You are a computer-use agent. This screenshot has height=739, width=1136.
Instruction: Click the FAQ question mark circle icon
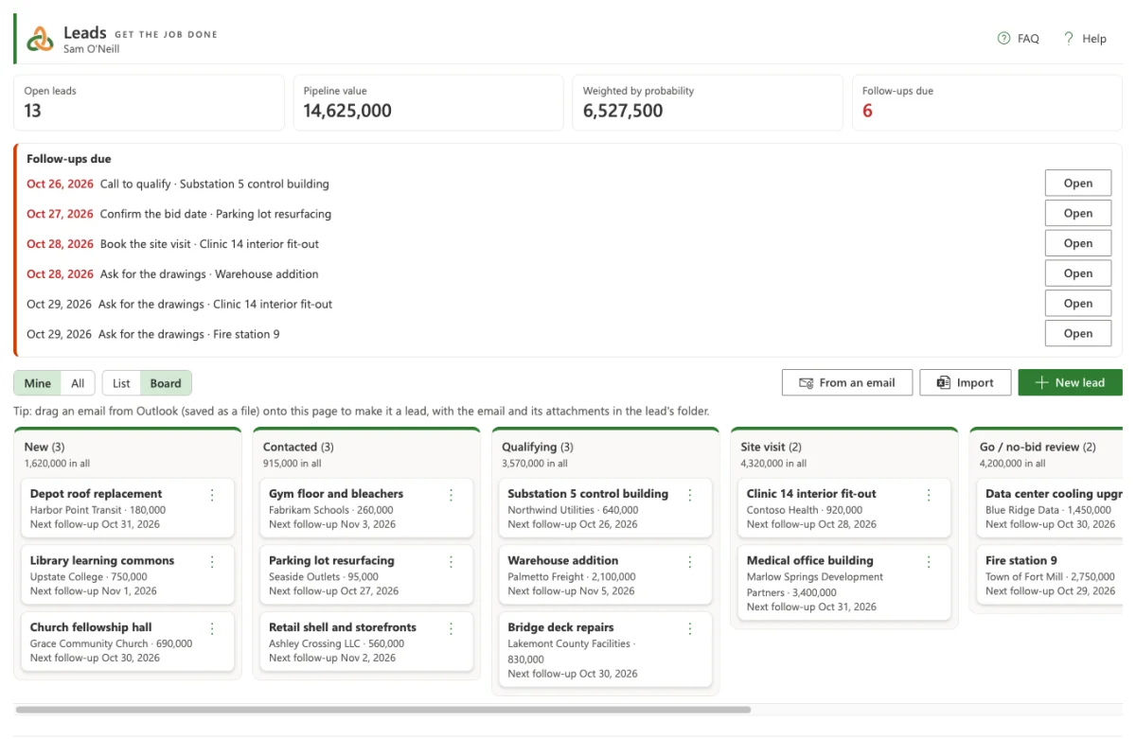coord(1003,39)
